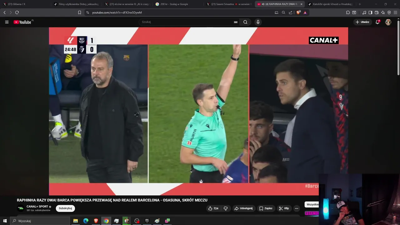Create a clip with Klip button
400x225 pixels.
coord(284,208)
